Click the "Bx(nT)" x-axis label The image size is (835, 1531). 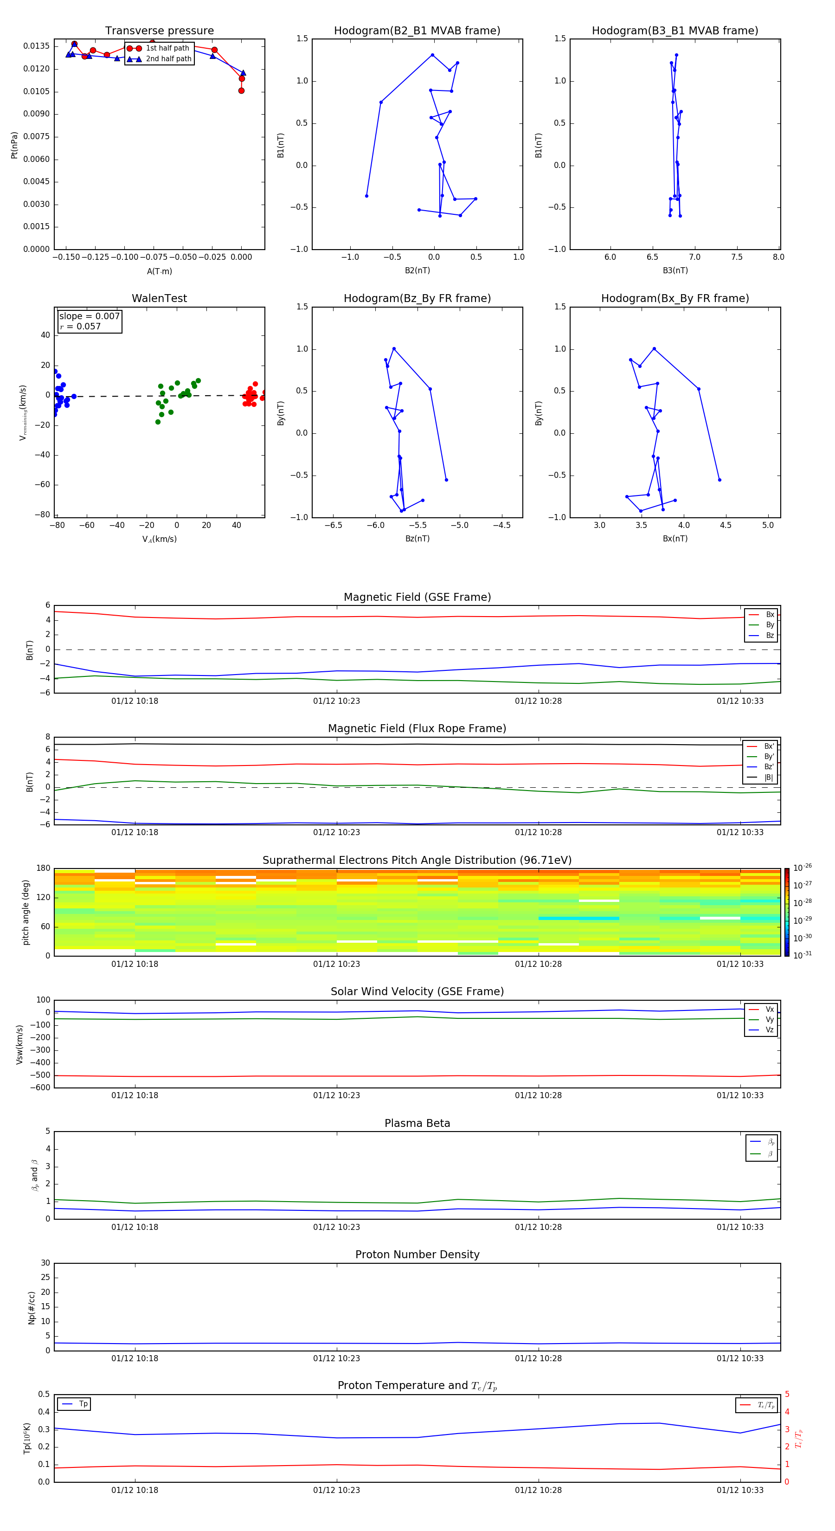point(675,539)
